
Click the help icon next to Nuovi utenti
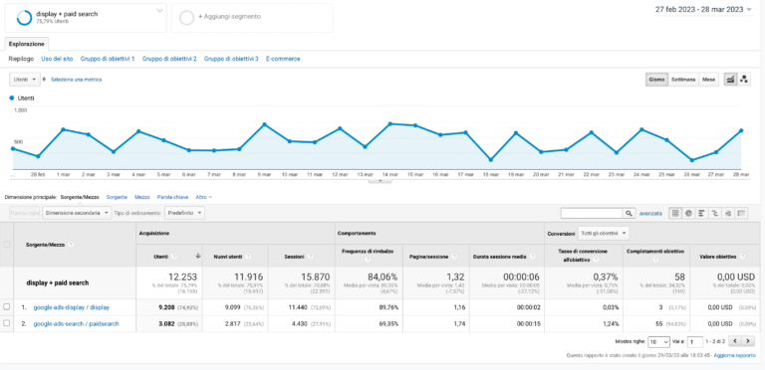tap(247, 256)
